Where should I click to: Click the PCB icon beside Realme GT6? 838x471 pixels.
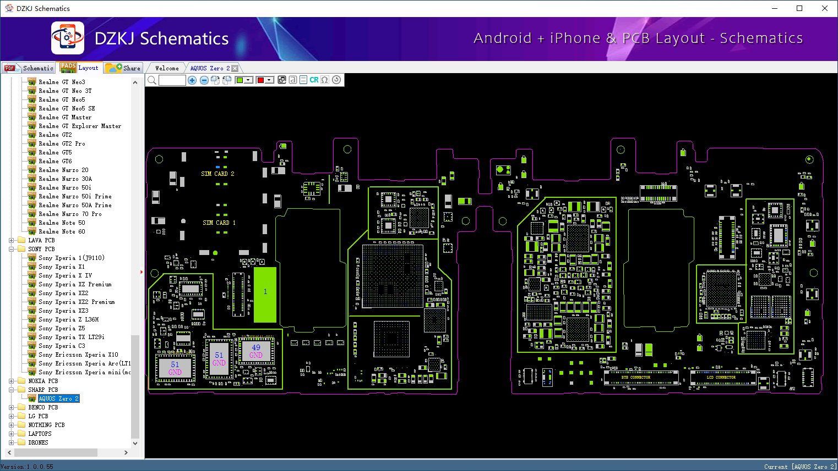point(32,161)
